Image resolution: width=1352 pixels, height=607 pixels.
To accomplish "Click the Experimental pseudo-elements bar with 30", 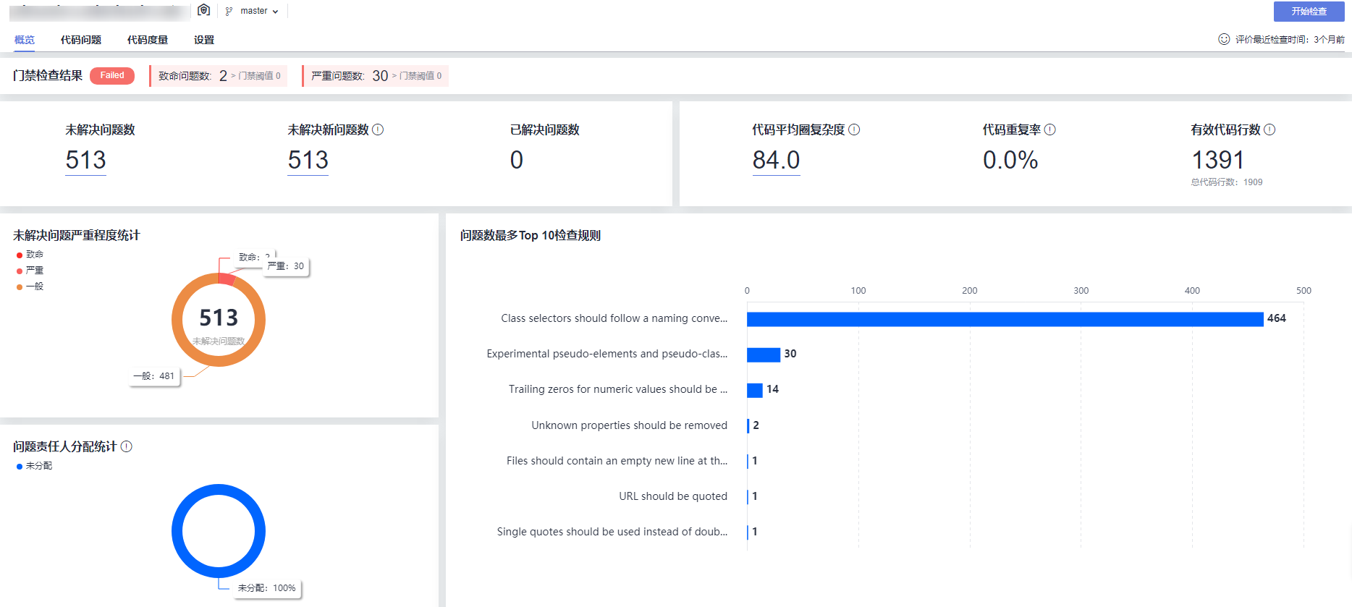I will (x=764, y=355).
